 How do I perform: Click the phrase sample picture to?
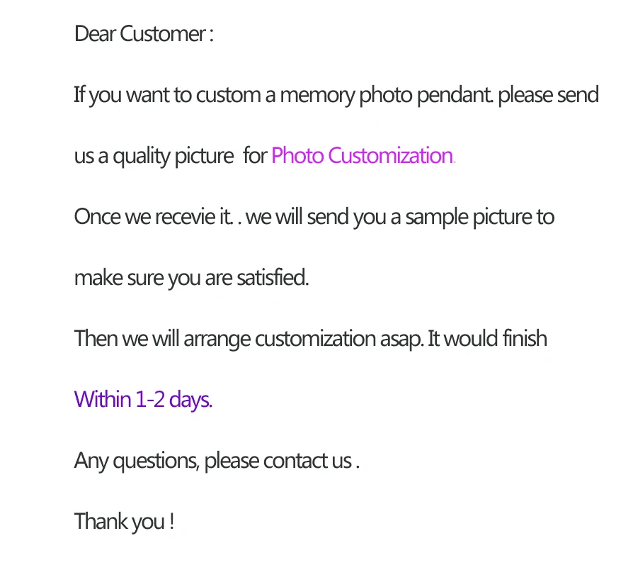click(479, 218)
